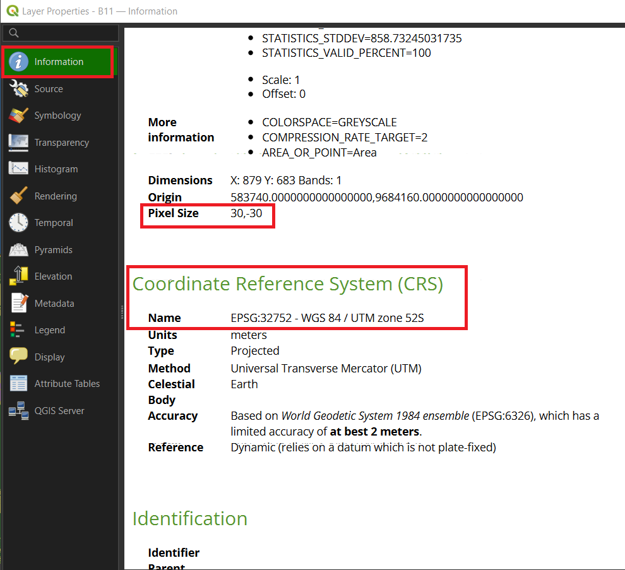The height and width of the screenshot is (570, 625).
Task: Select the Source wrench-and-gears icon
Action: coord(19,88)
